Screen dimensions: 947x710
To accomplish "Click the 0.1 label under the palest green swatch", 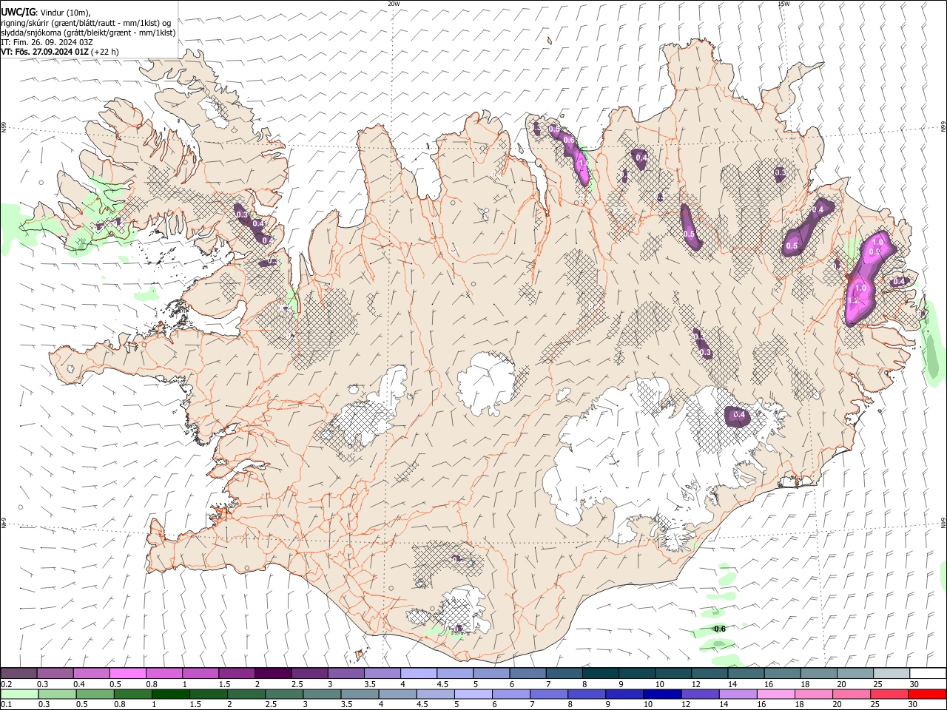I will (6, 705).
